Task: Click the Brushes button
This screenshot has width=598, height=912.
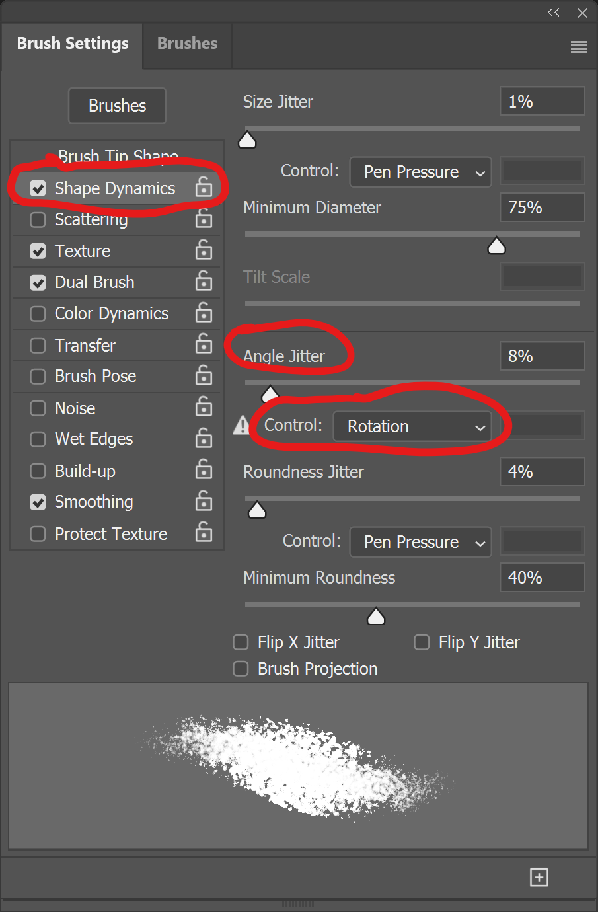Action: tap(117, 106)
